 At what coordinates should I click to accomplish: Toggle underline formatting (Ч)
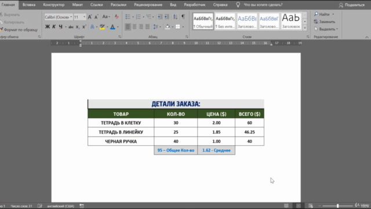pos(60,27)
